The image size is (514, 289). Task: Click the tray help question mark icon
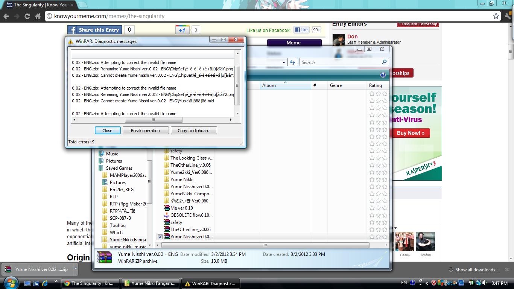pos(412,283)
